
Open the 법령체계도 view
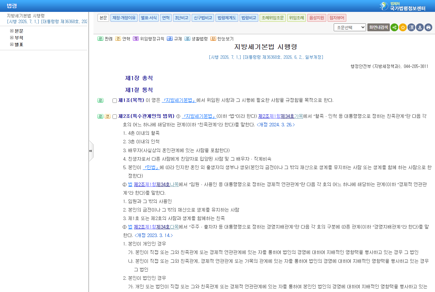(227, 18)
